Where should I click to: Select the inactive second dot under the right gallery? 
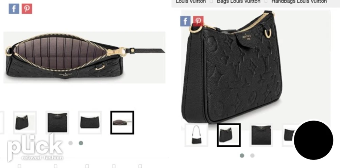point(252,155)
